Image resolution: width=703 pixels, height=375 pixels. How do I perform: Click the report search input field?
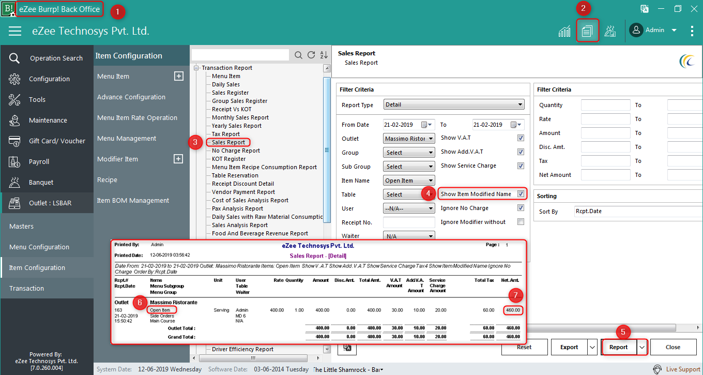(x=240, y=55)
